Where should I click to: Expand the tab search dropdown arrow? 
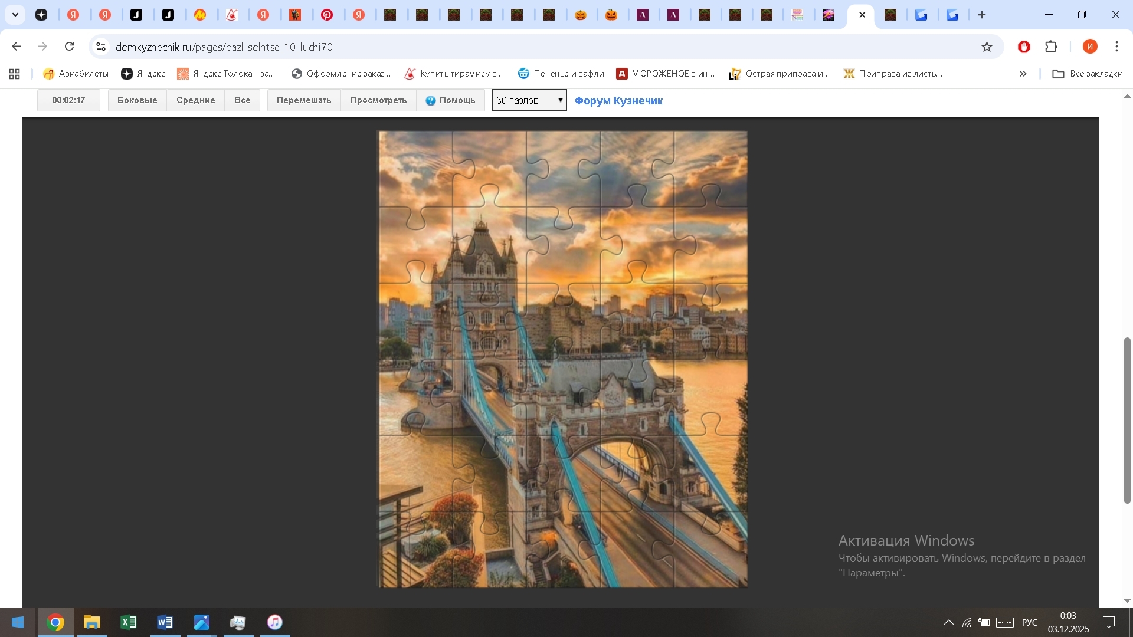pos(15,15)
